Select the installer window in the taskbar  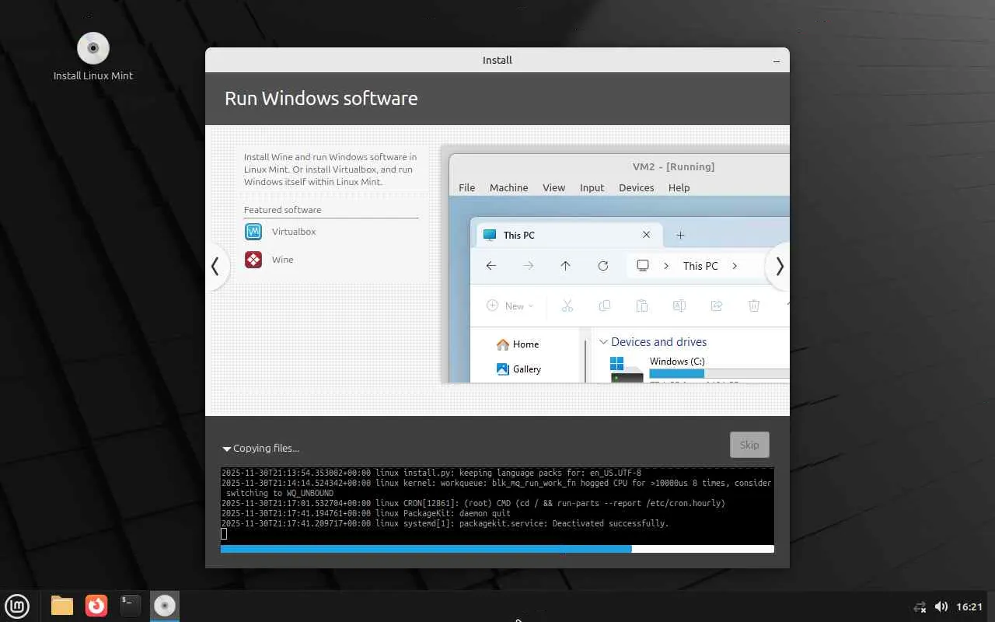coord(165,606)
